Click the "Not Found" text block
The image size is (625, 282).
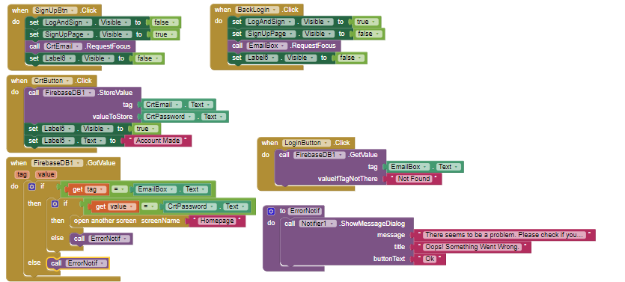coord(414,179)
